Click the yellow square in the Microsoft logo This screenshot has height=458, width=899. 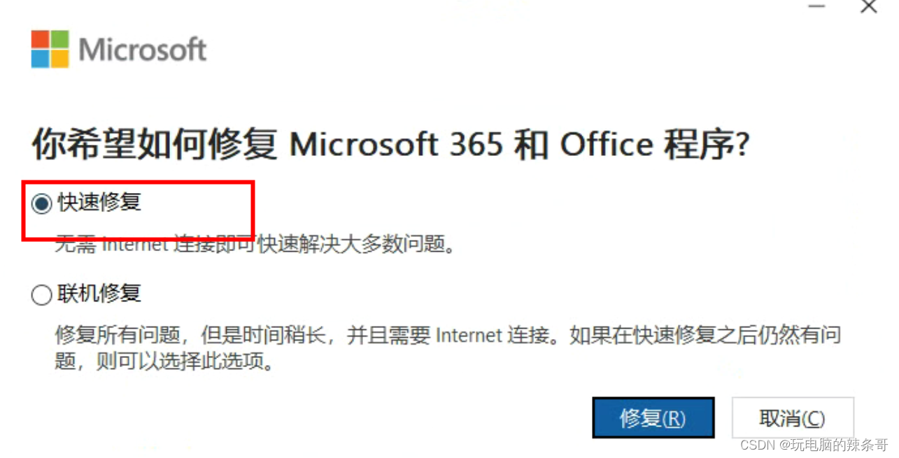[x=60, y=59]
